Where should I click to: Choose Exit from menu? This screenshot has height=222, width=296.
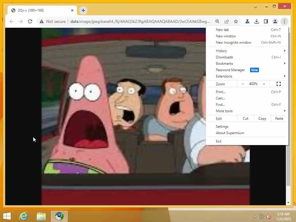click(247, 141)
